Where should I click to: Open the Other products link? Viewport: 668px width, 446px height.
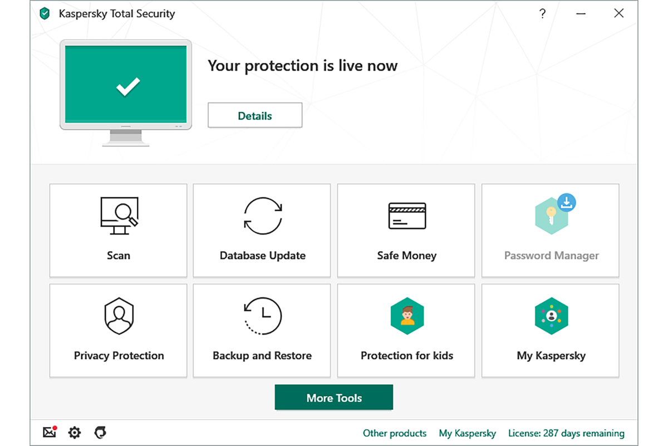click(x=395, y=433)
